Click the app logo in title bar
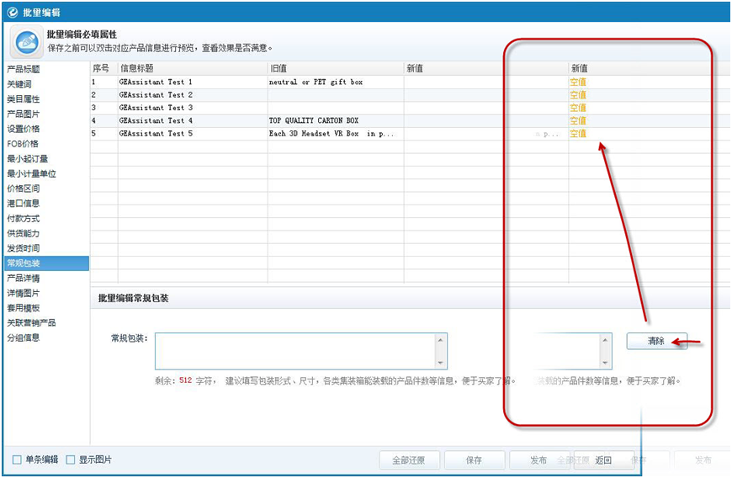The height and width of the screenshot is (478, 732). pos(10,12)
